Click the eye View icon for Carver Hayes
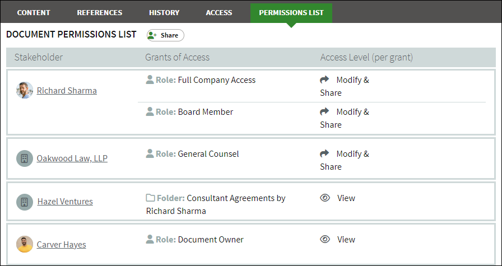 pyautogui.click(x=324, y=239)
